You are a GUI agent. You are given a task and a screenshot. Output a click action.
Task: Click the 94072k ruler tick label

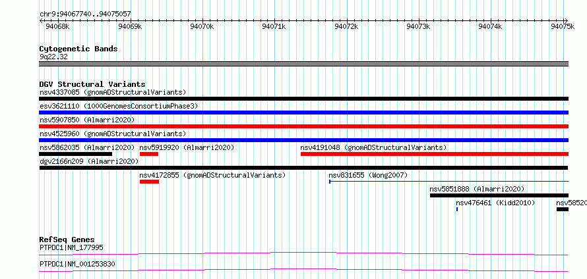[x=346, y=26]
